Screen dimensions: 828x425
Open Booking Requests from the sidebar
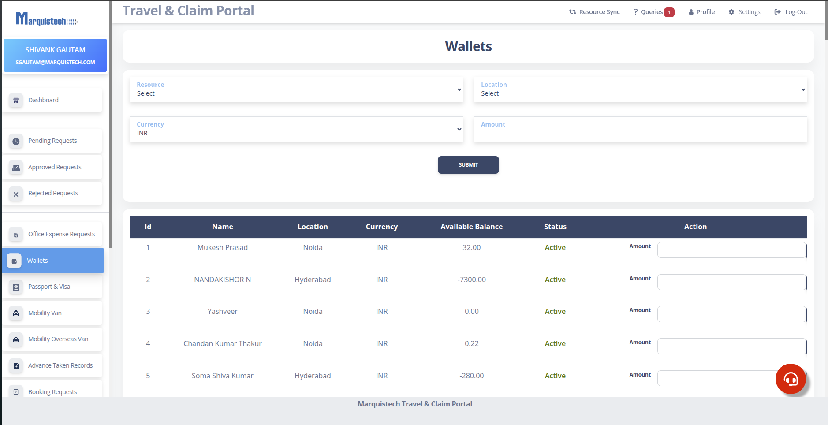click(x=52, y=392)
